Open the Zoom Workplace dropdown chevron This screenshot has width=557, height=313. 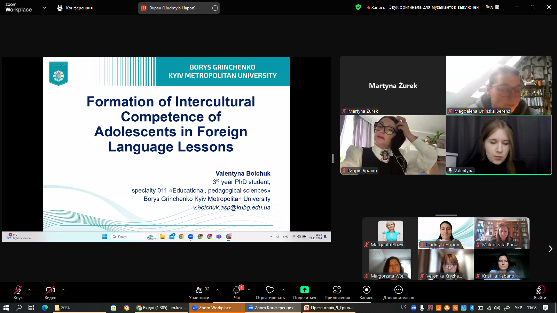[45, 8]
